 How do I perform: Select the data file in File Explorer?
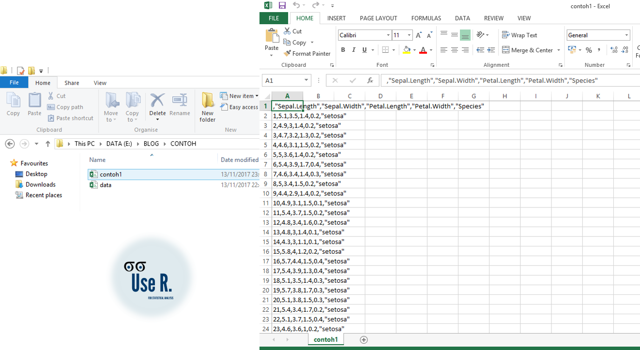tap(104, 184)
